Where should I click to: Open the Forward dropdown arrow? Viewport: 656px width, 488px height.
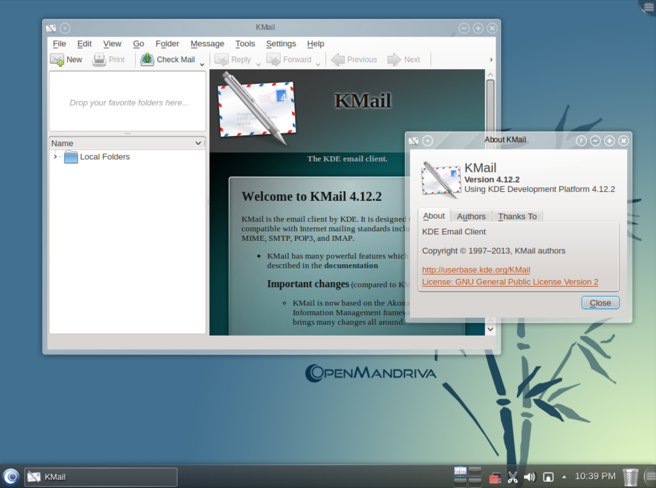pyautogui.click(x=318, y=64)
